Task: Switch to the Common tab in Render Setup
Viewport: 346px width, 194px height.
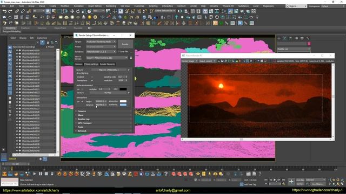Action: 78,64
